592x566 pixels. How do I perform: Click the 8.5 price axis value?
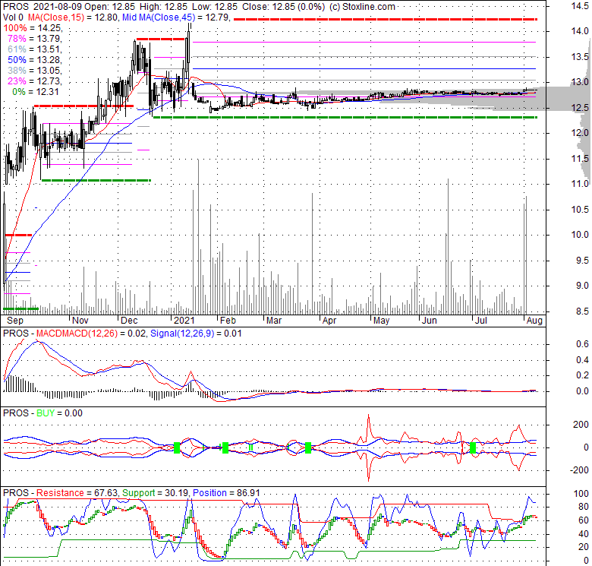582,311
